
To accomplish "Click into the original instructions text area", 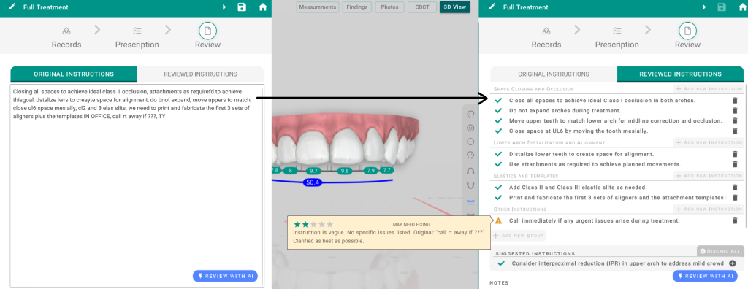I will pyautogui.click(x=137, y=186).
